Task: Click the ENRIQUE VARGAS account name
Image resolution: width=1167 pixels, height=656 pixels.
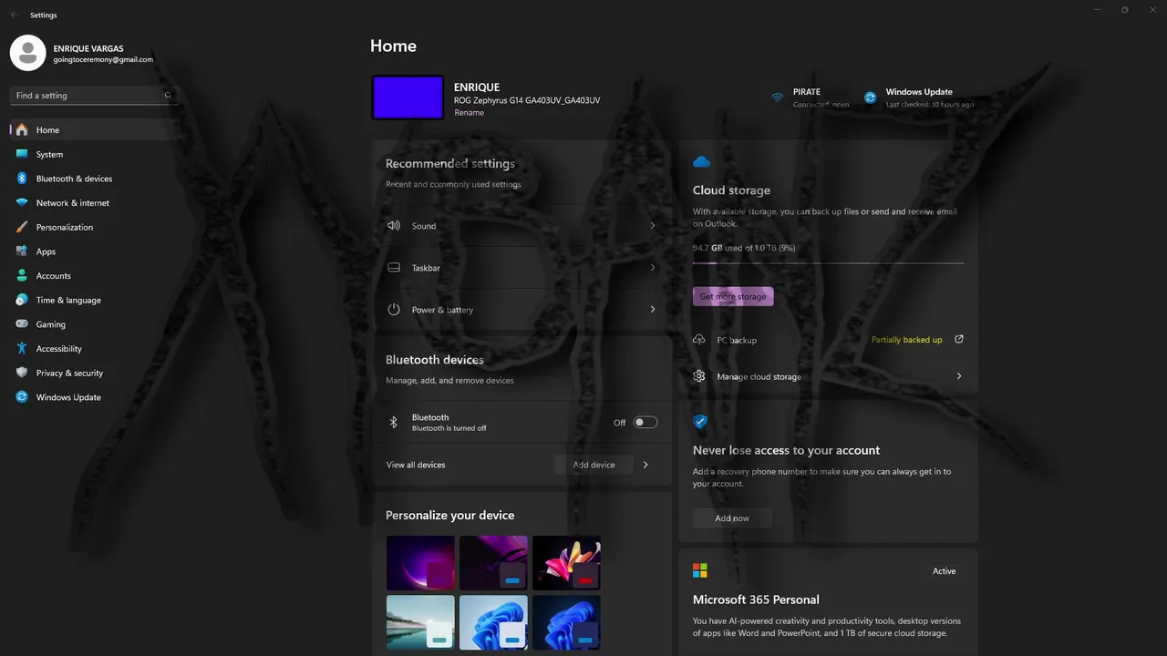Action: point(88,48)
